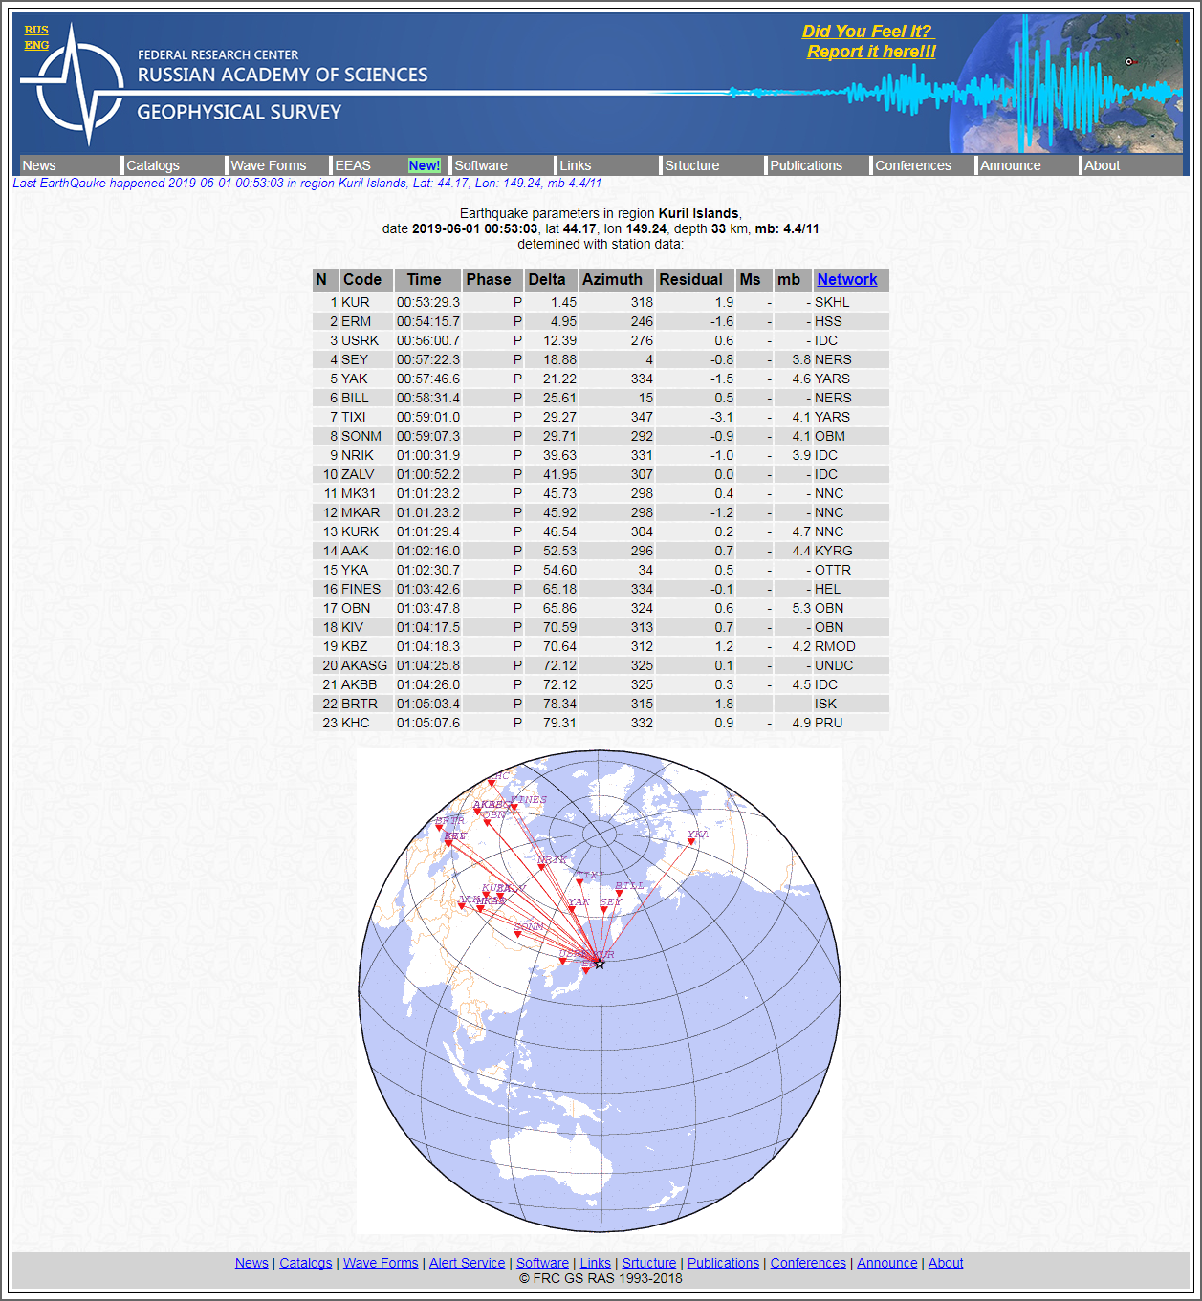
Task: Open Conferences in the top menu
Action: 913,165
